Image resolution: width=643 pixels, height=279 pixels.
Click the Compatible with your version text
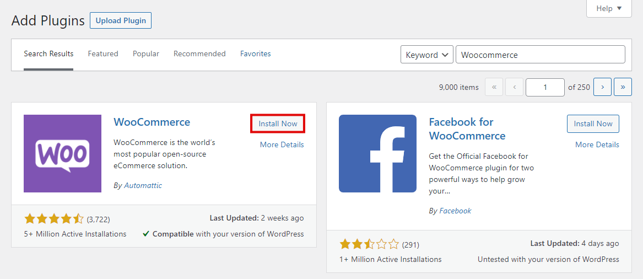[x=224, y=234]
